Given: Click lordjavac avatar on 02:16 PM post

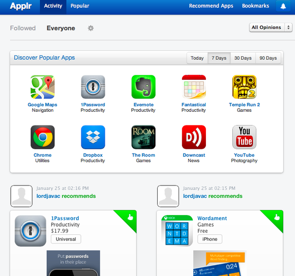Looking at the screenshot, I should click(21, 196).
